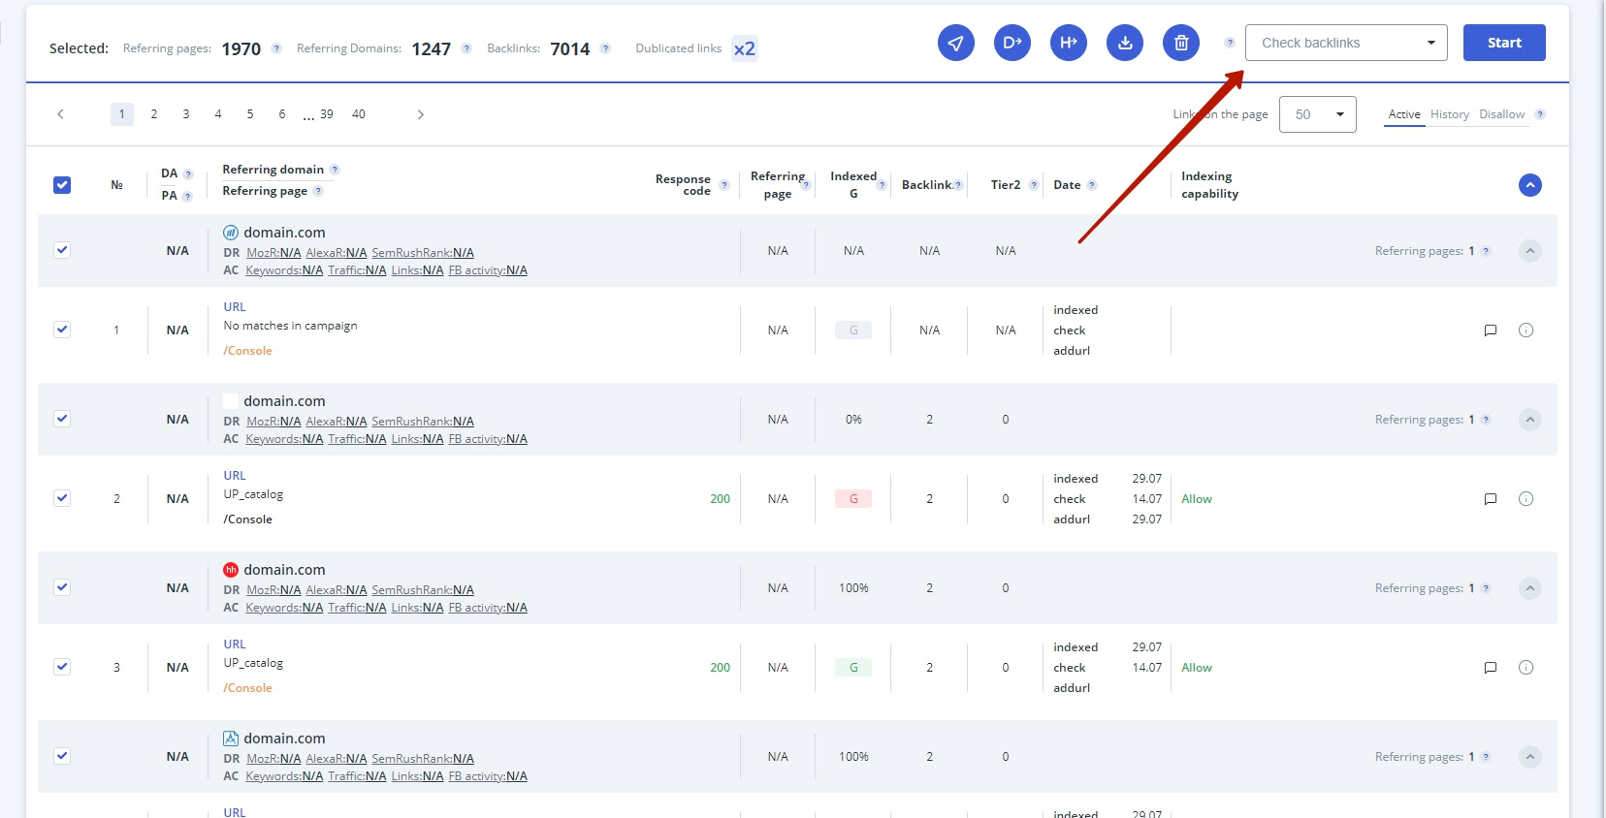Screen dimensions: 1606x818
Task: Open /Console link in row 3
Action: (x=248, y=688)
